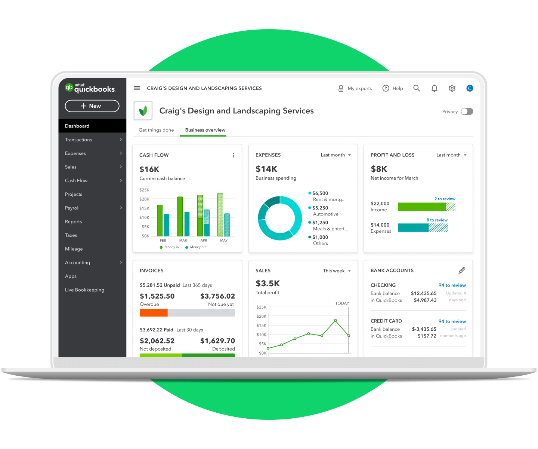
Task: Go to Dashboard in sidebar
Action: click(x=92, y=126)
